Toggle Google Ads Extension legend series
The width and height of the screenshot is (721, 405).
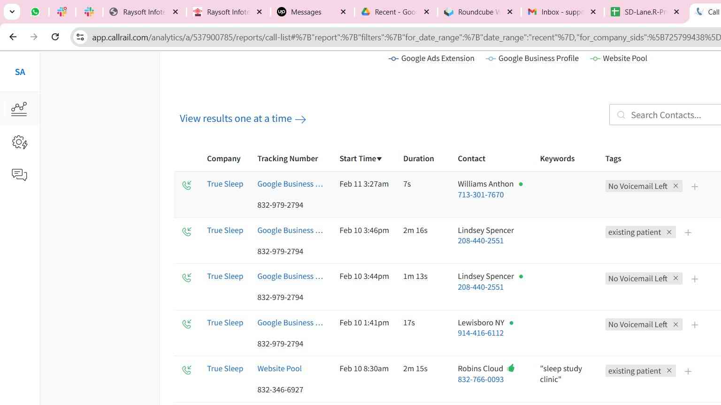431,59
